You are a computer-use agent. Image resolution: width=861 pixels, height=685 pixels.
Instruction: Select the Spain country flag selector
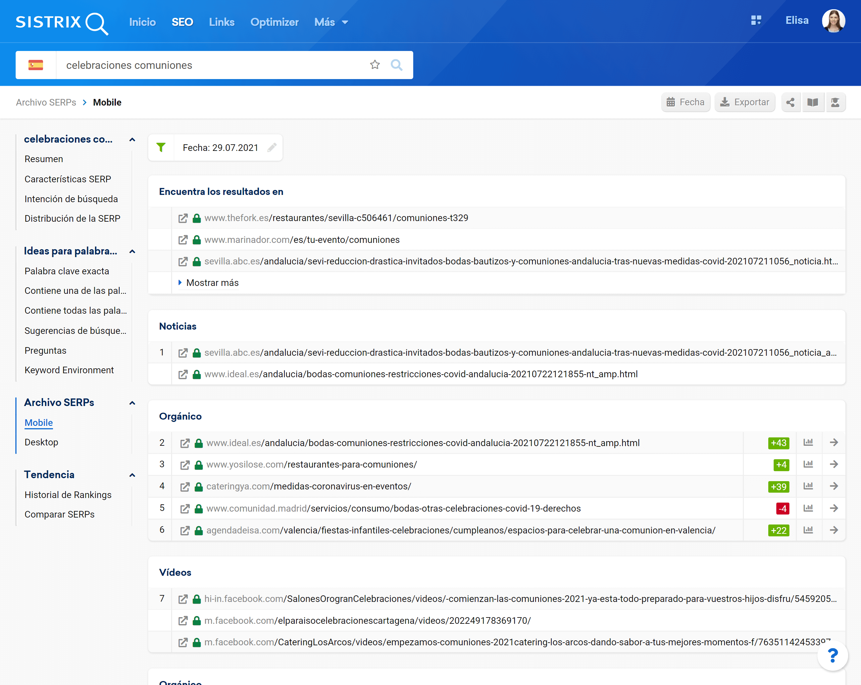[x=35, y=65]
